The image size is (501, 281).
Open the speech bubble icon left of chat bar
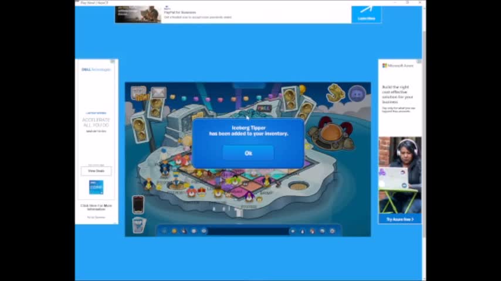(204, 231)
